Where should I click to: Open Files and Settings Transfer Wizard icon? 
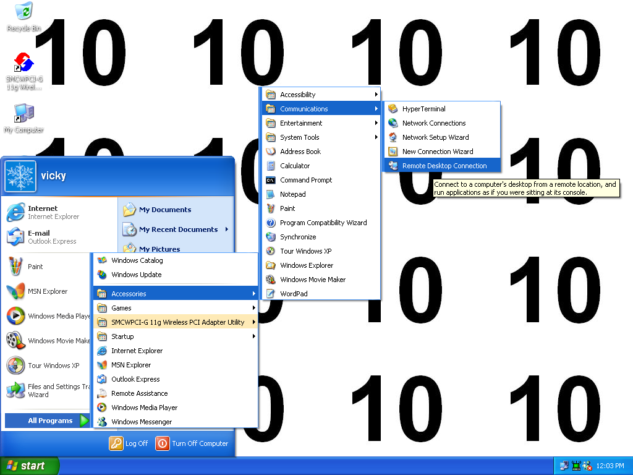15,390
